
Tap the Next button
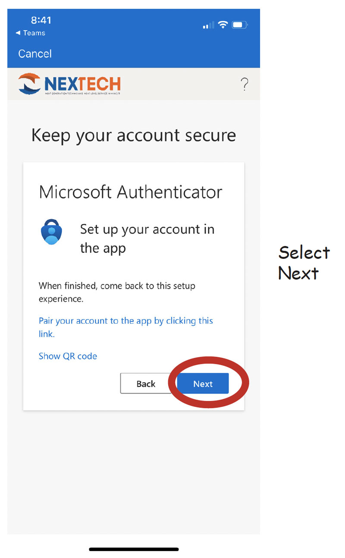click(203, 384)
